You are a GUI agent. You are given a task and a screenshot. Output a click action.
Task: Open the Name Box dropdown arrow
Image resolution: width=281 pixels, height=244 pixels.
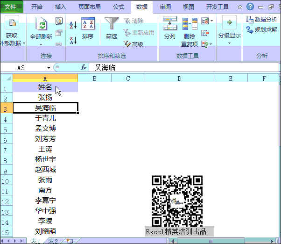tap(49, 68)
